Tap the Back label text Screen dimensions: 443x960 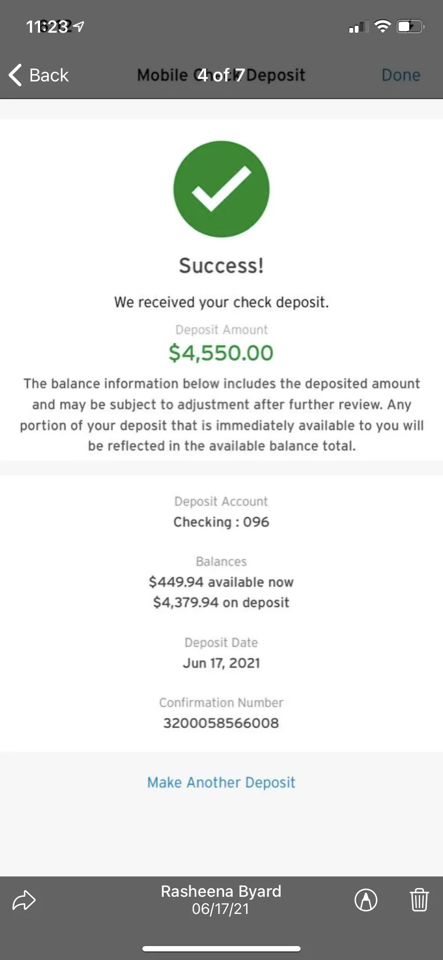pyautogui.click(x=49, y=75)
